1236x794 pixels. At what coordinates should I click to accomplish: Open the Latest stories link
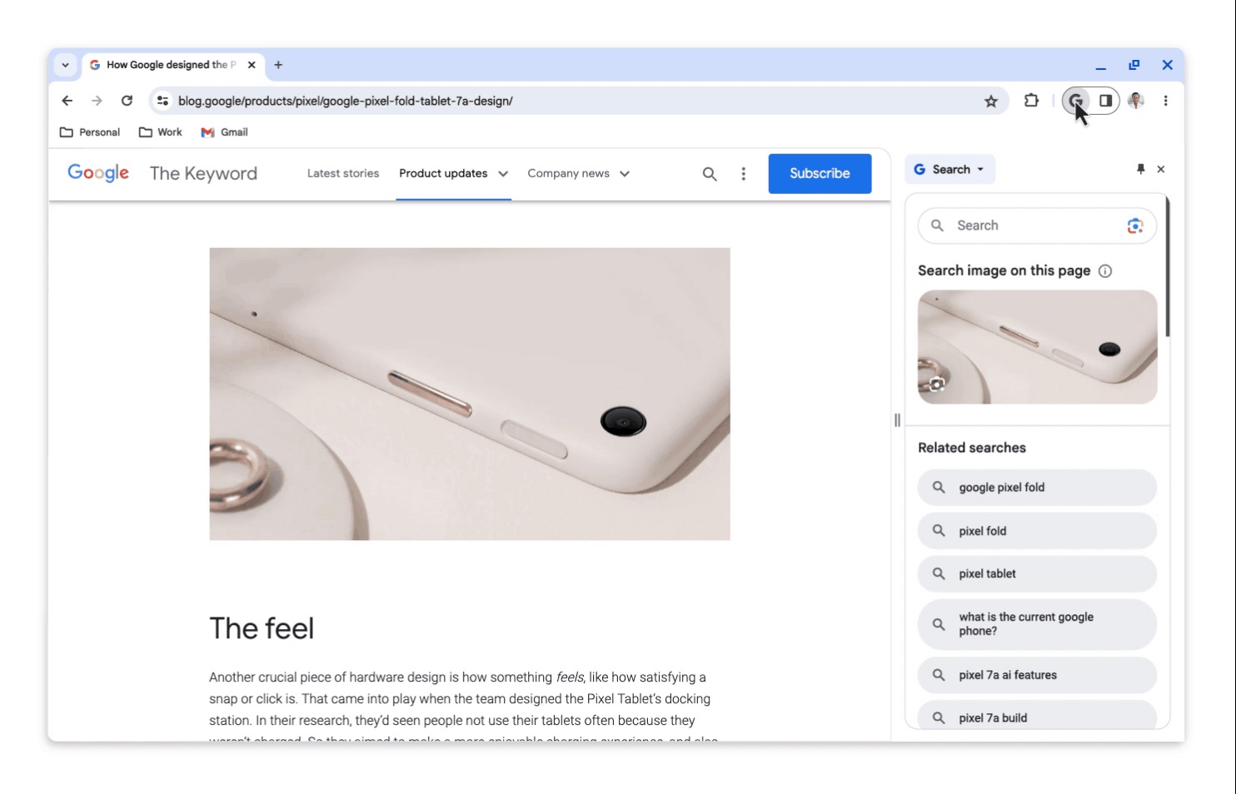pos(342,173)
